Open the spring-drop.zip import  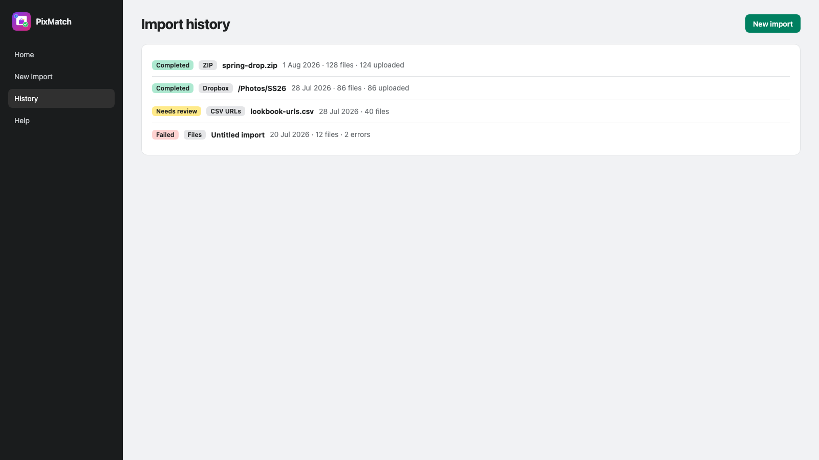coord(250,65)
